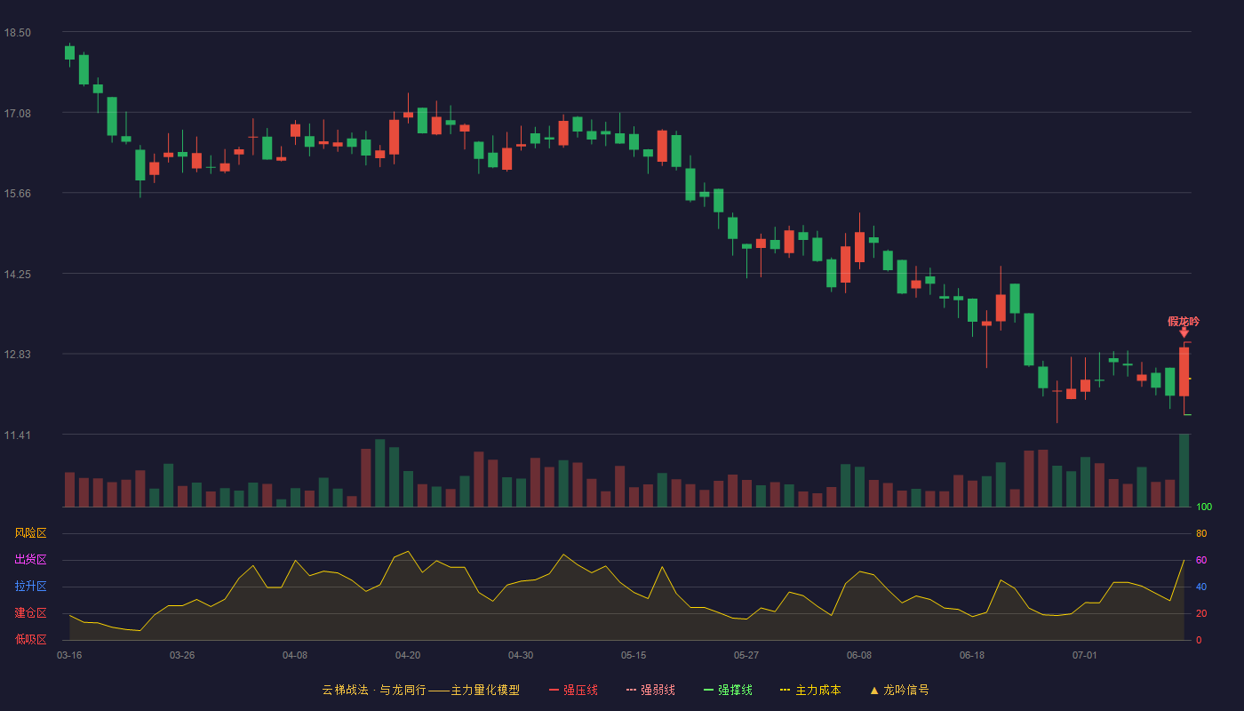Select the 12.83 price axis label
The height and width of the screenshot is (711, 1244).
(18, 355)
